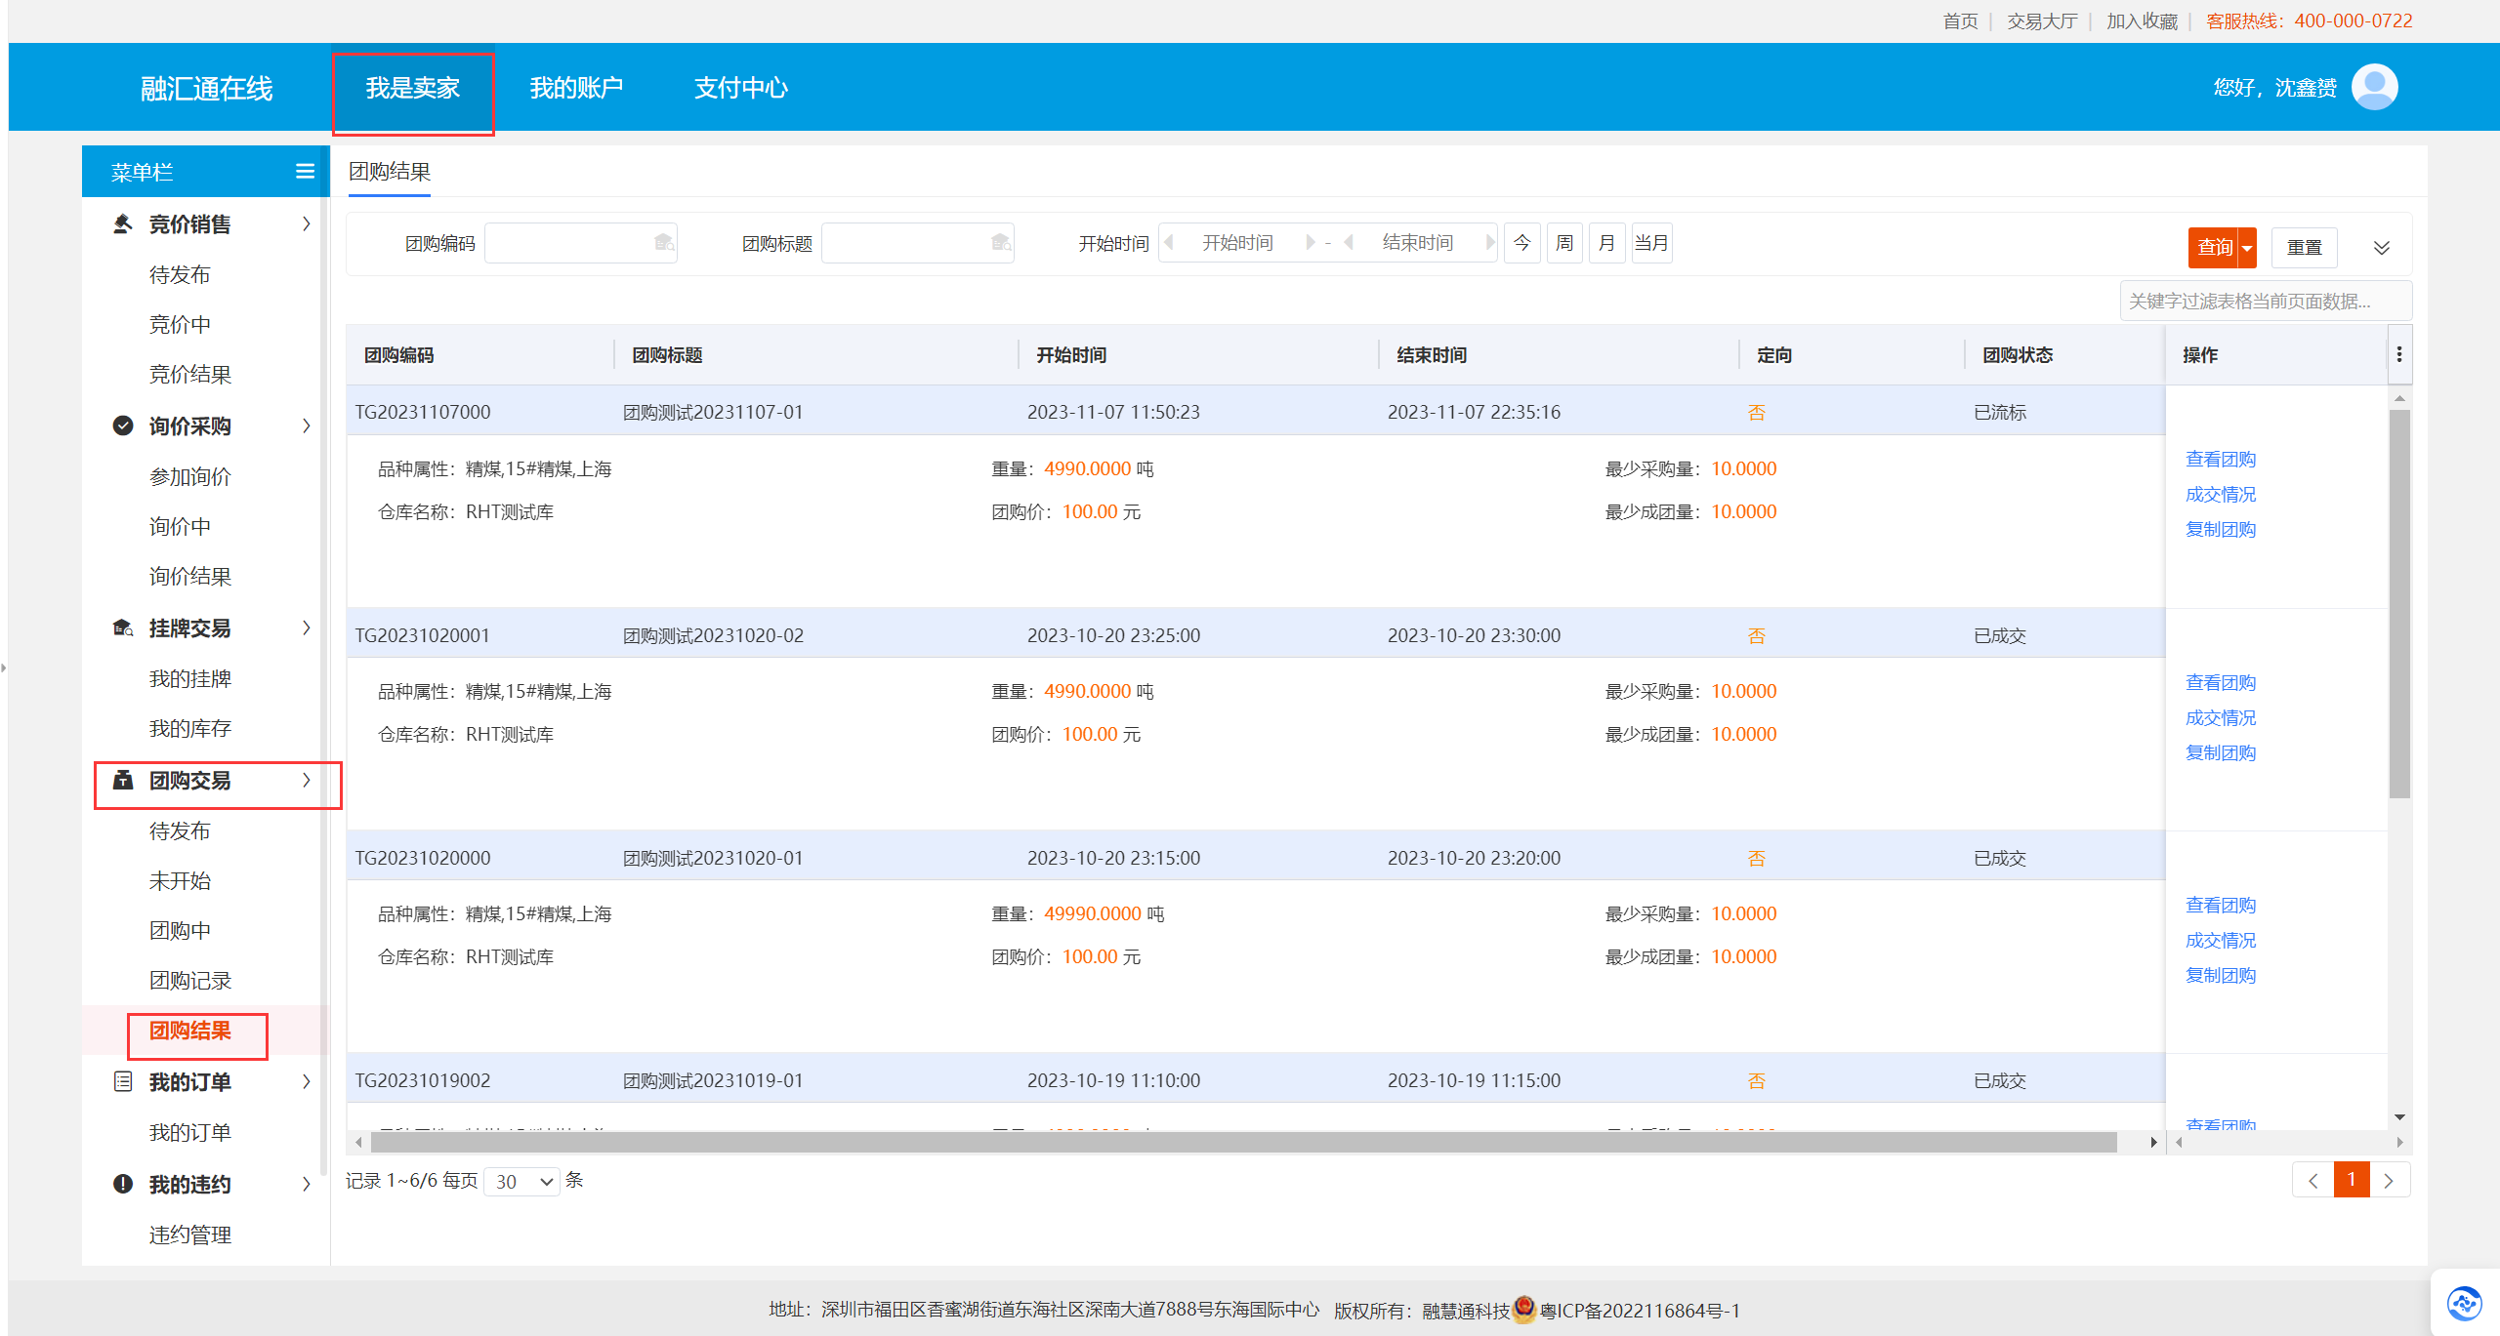This screenshot has width=2500, height=1336.
Task: Click the 关键字过滤 table filter field
Action: coord(2265,302)
